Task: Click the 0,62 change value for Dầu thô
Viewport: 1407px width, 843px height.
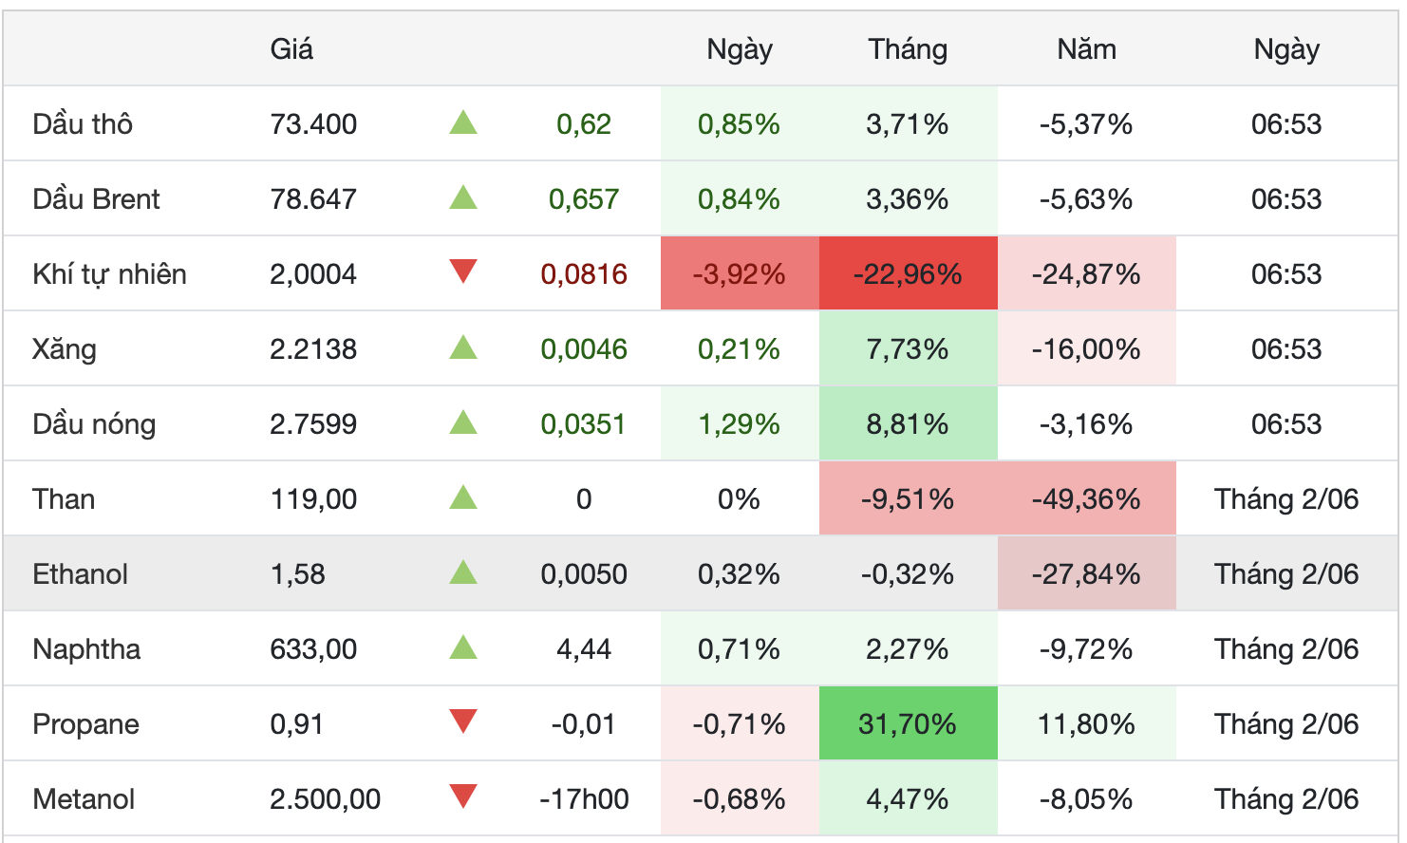Action: [x=584, y=124]
